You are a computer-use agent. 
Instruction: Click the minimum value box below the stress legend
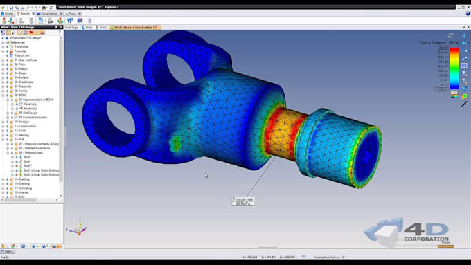(x=442, y=89)
